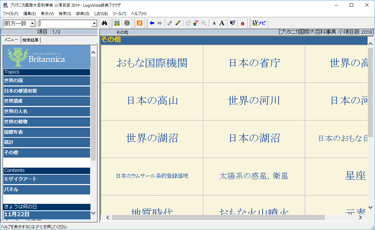Click the orange number 2 icon
The height and width of the screenshot is (230, 375).
140,23
